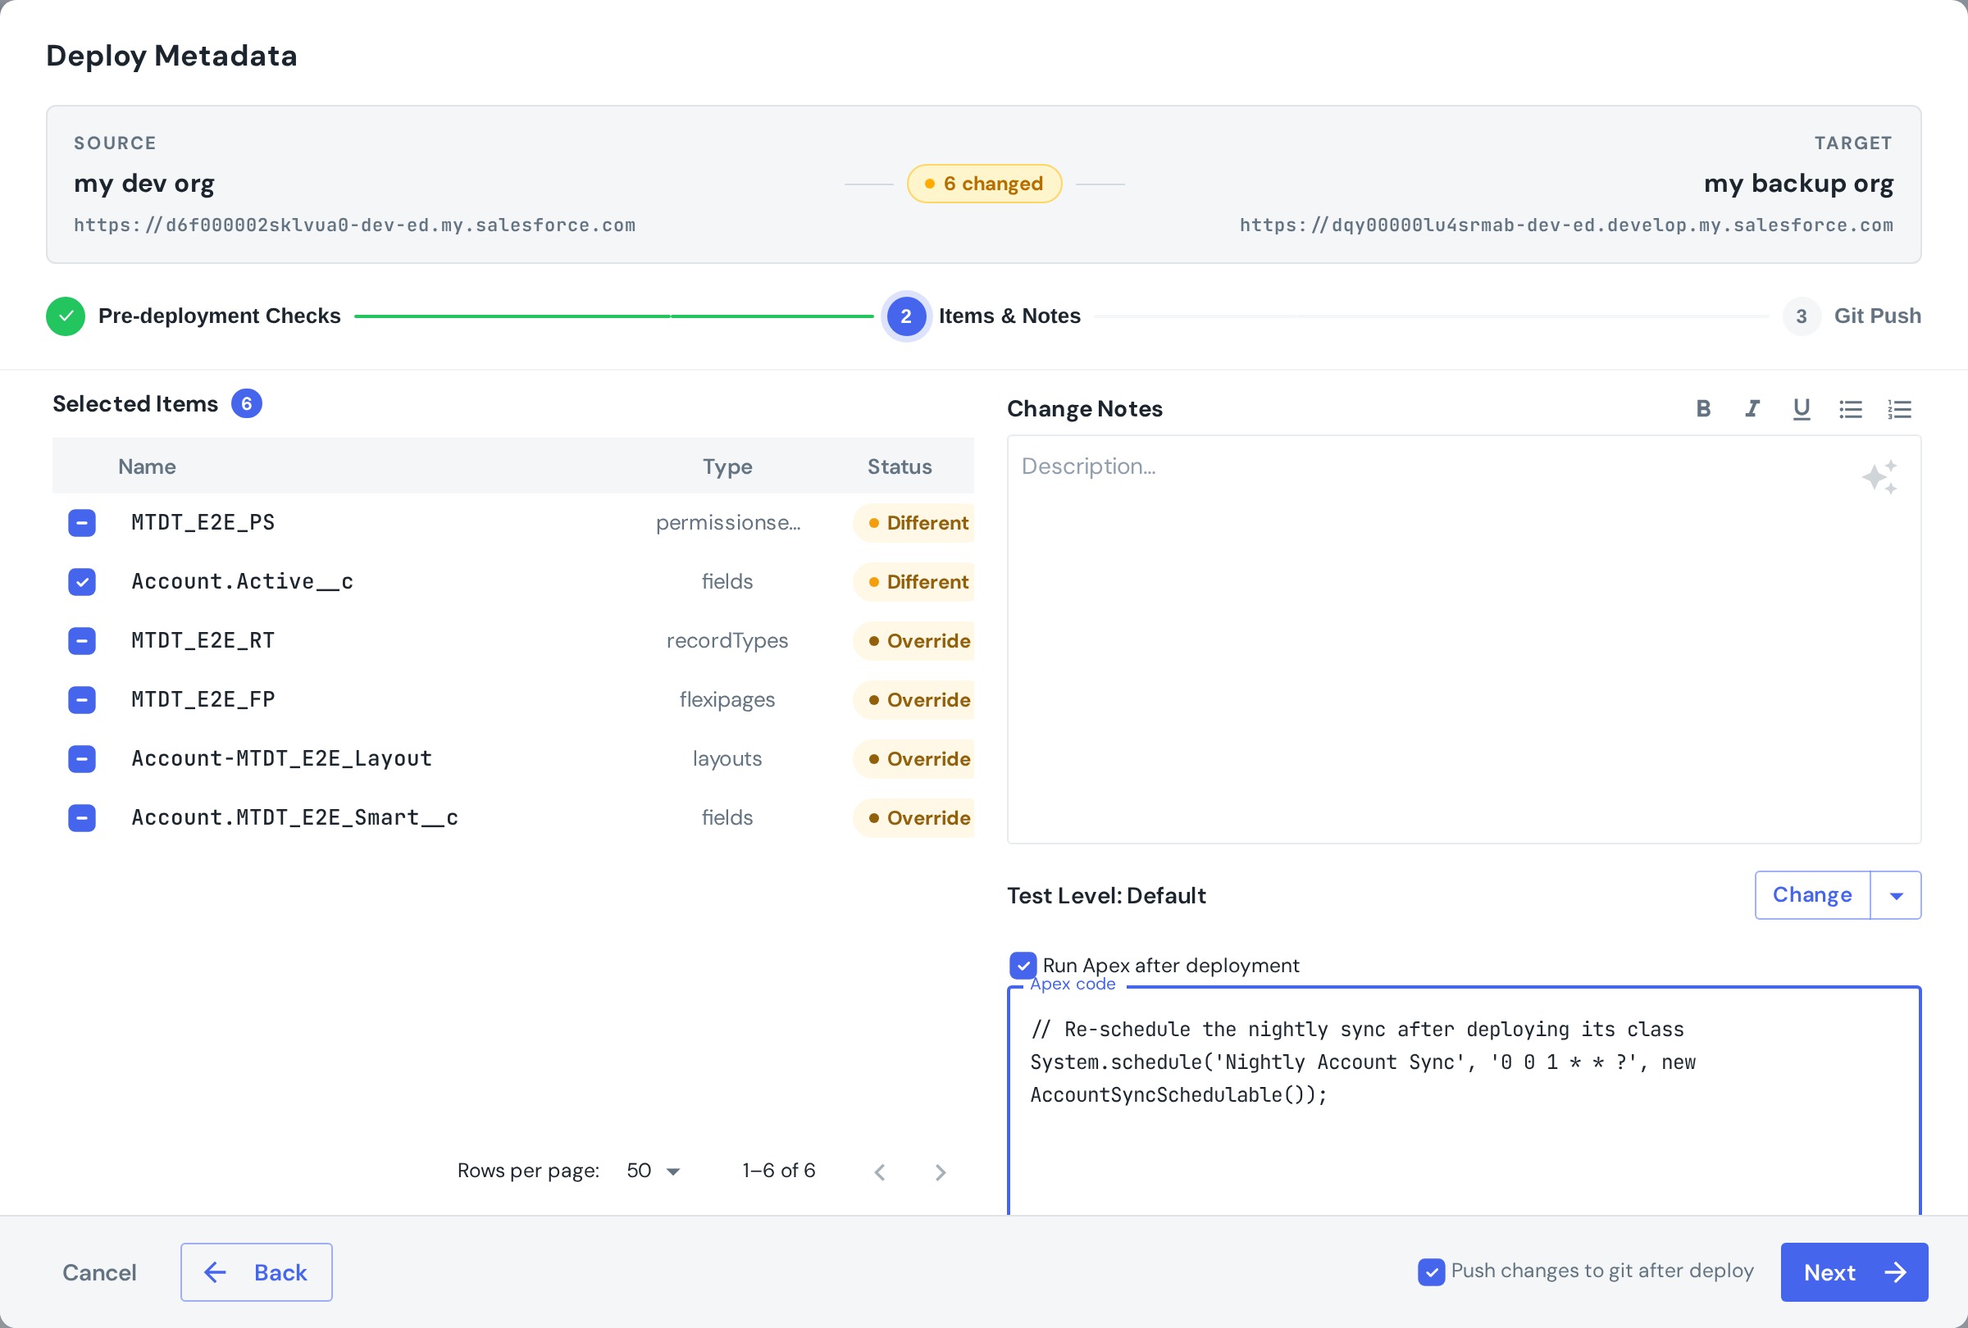Uncheck the Account.Active__c row checkbox
1968x1328 pixels.
point(81,581)
